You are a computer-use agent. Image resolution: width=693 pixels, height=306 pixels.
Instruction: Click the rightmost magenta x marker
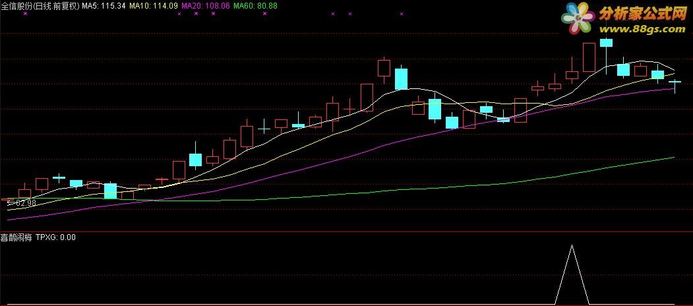click(x=402, y=14)
